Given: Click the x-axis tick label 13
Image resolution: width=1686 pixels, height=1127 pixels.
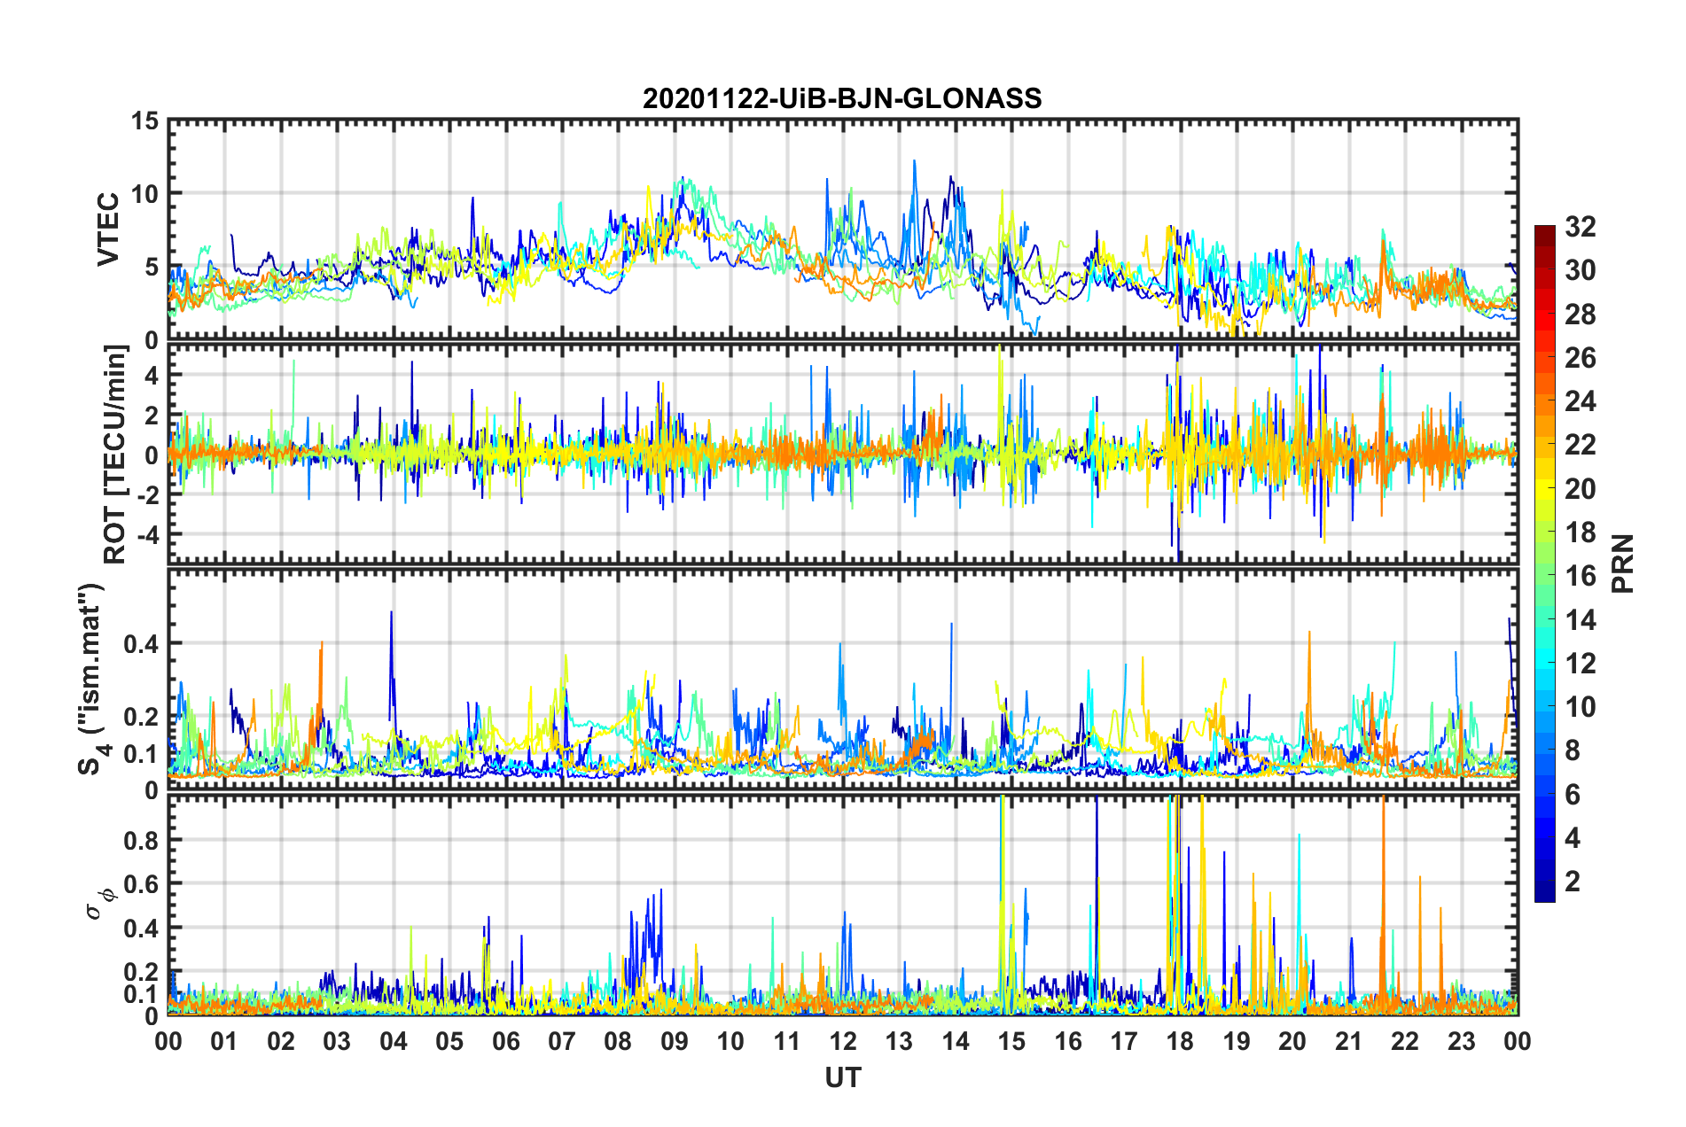Looking at the screenshot, I should click(899, 1041).
